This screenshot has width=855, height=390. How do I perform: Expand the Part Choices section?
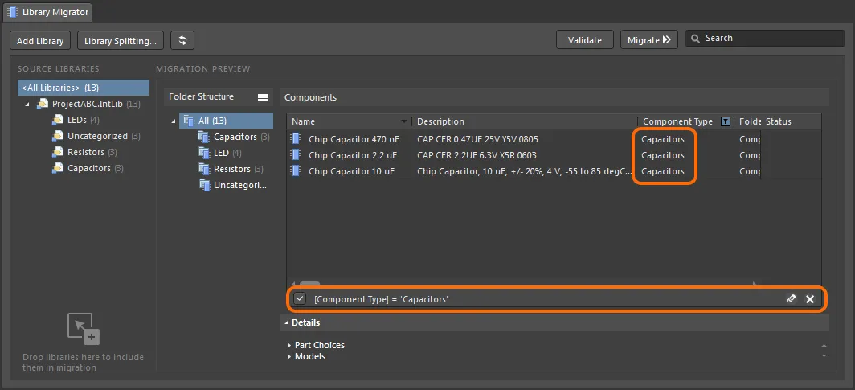click(x=289, y=345)
